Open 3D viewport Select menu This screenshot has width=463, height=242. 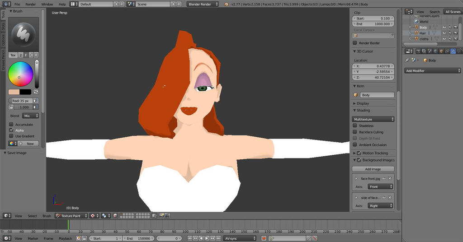(x=32, y=216)
